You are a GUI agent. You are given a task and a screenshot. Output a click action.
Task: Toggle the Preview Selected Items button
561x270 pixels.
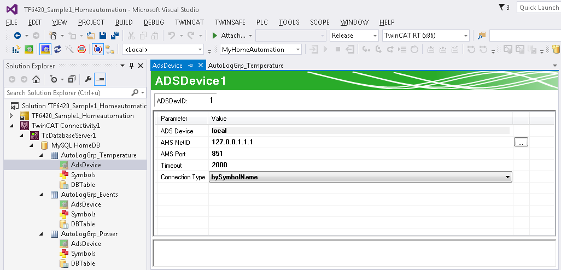coord(100,79)
